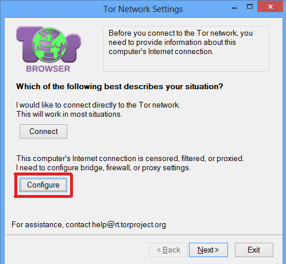Open the Configure settings button
286x264 pixels.
(43, 185)
